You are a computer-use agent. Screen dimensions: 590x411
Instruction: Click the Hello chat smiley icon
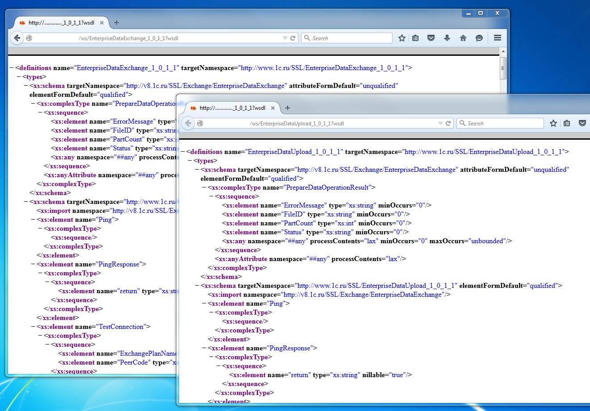click(x=479, y=38)
